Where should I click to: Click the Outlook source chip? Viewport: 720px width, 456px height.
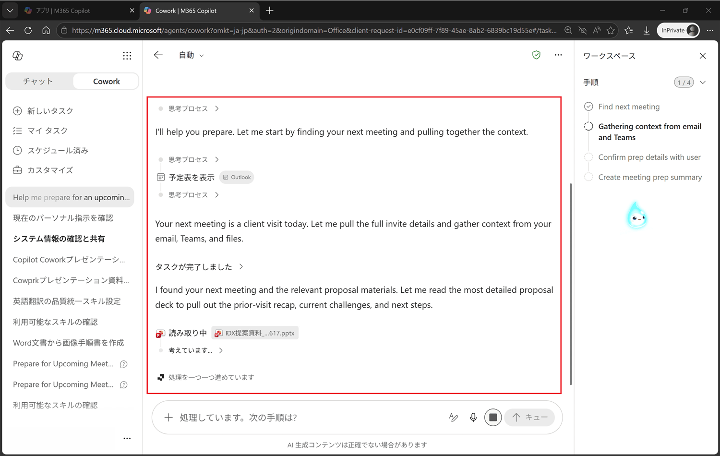pos(237,177)
